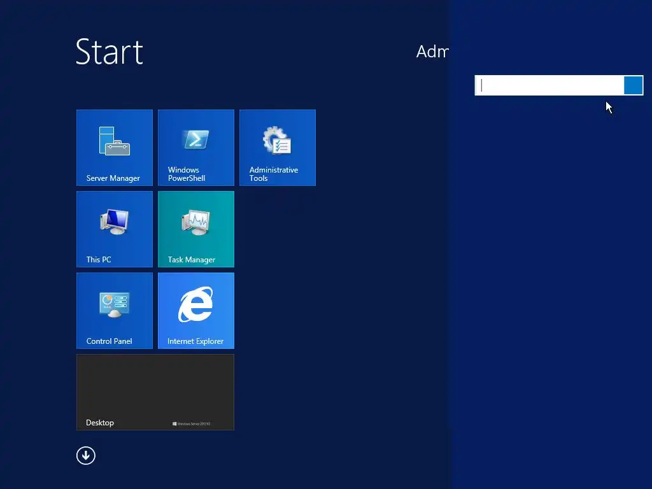Open the Server Manager tile

[115, 148]
